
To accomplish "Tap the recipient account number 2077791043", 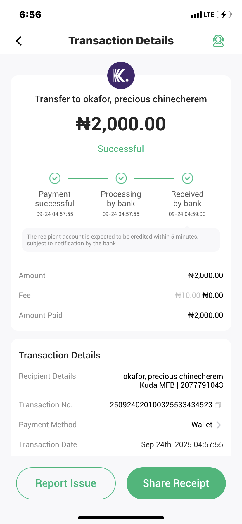I will click(202, 385).
